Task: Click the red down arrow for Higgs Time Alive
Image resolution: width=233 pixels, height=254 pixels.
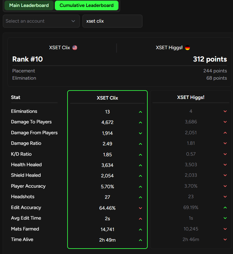Action: pyautogui.click(x=225, y=240)
